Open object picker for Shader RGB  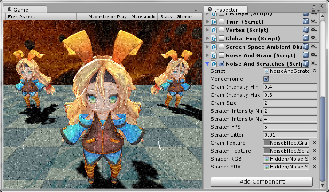click(314, 159)
